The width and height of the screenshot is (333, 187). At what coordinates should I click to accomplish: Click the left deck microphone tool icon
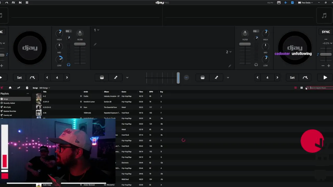click(116, 77)
